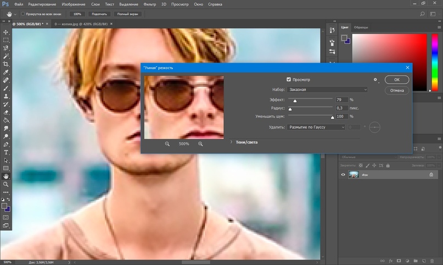The image size is (443, 265).
Task: Zoom in the dialog preview
Action: (x=200, y=144)
